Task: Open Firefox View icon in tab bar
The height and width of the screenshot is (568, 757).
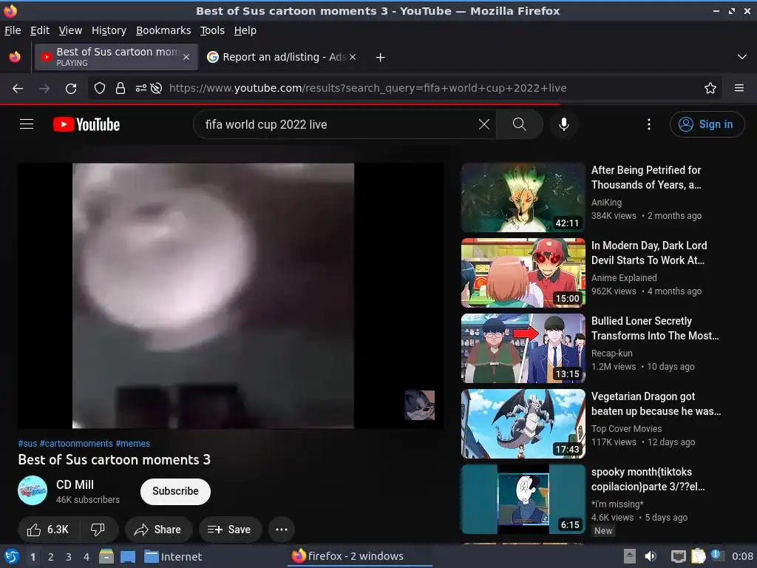Action: pyautogui.click(x=15, y=57)
